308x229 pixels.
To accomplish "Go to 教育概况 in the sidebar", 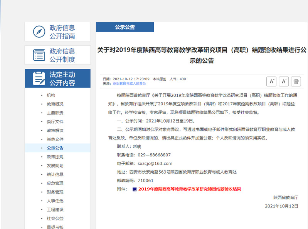I will pyautogui.click(x=55, y=104).
